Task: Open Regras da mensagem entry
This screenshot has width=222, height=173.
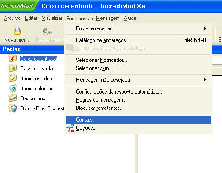Action: coord(138,100)
